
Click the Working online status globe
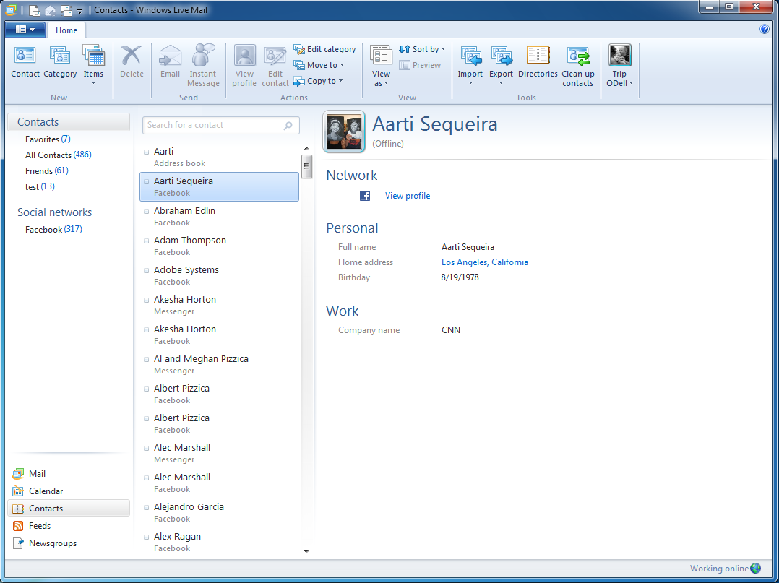[x=756, y=568]
